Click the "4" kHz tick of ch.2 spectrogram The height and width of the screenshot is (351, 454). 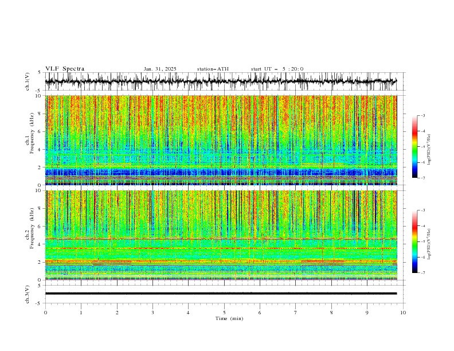[x=40, y=244]
